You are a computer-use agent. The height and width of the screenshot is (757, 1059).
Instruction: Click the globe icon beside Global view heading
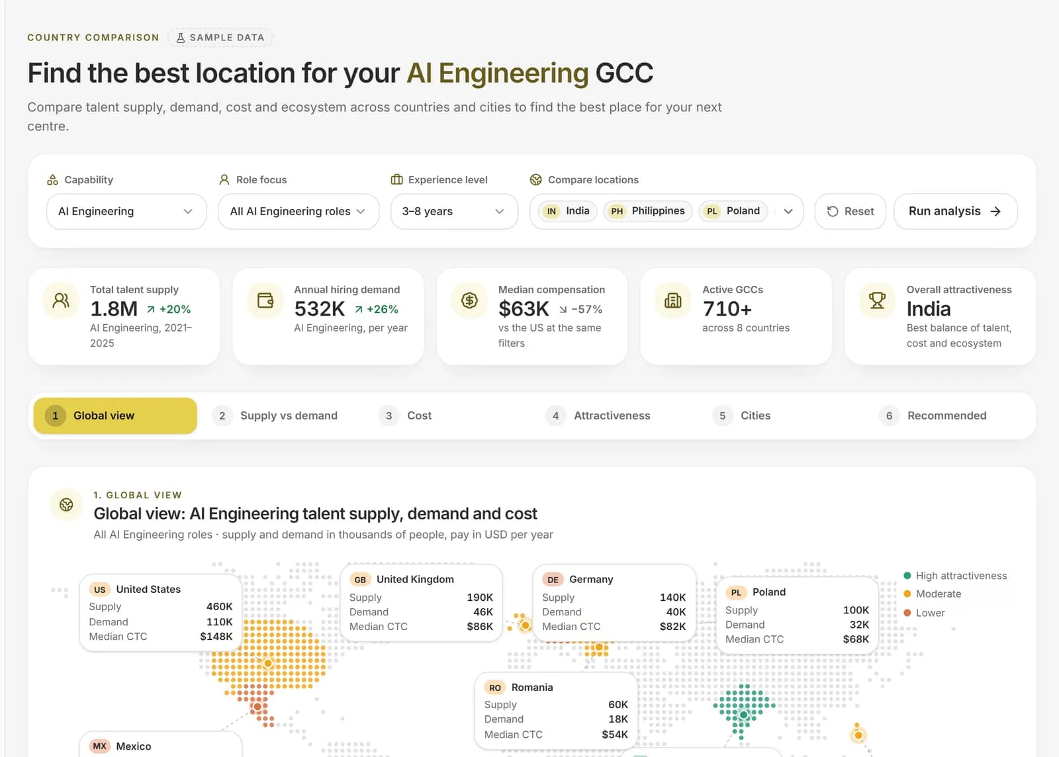click(66, 505)
